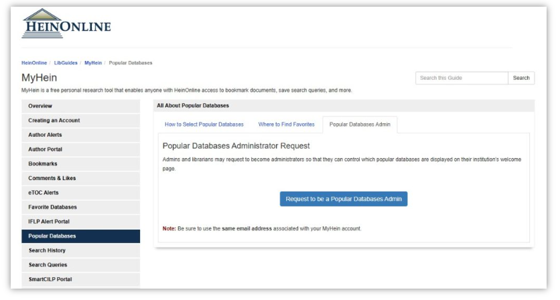Click Request to be a Popular Databases Admin

(x=343, y=198)
